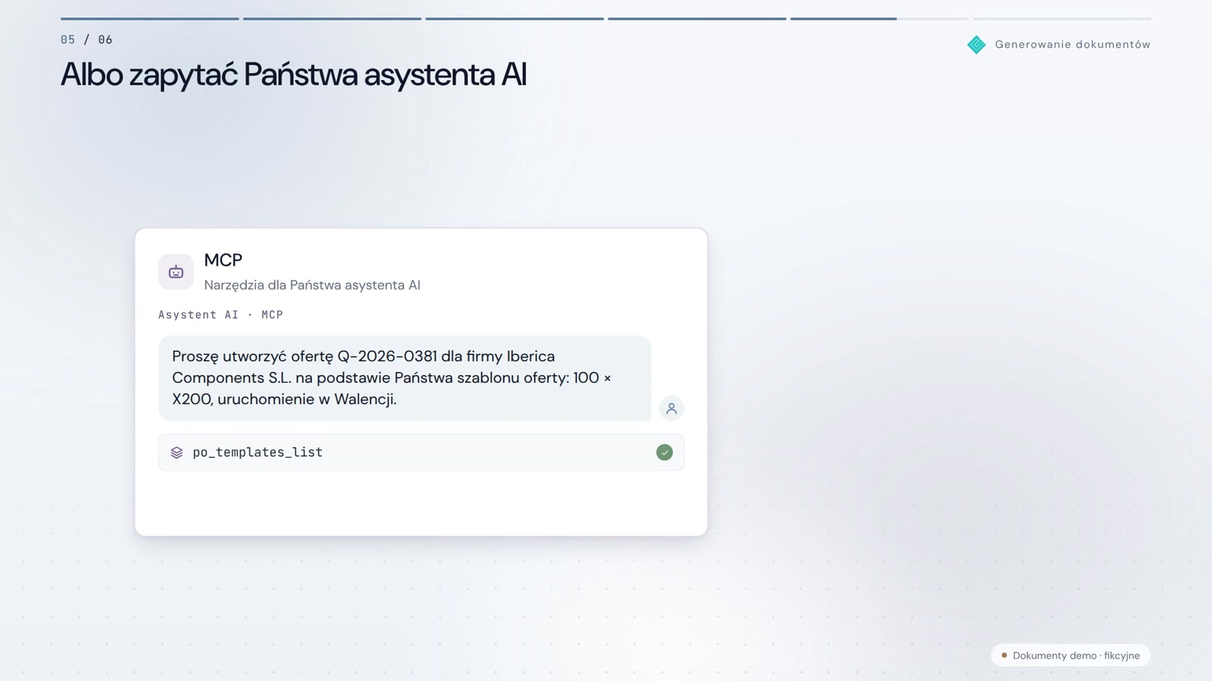Viewport: 1212px width, 681px height.
Task: Click the 'Dokumenty demo · fikcyjne' badge
Action: [x=1070, y=655]
